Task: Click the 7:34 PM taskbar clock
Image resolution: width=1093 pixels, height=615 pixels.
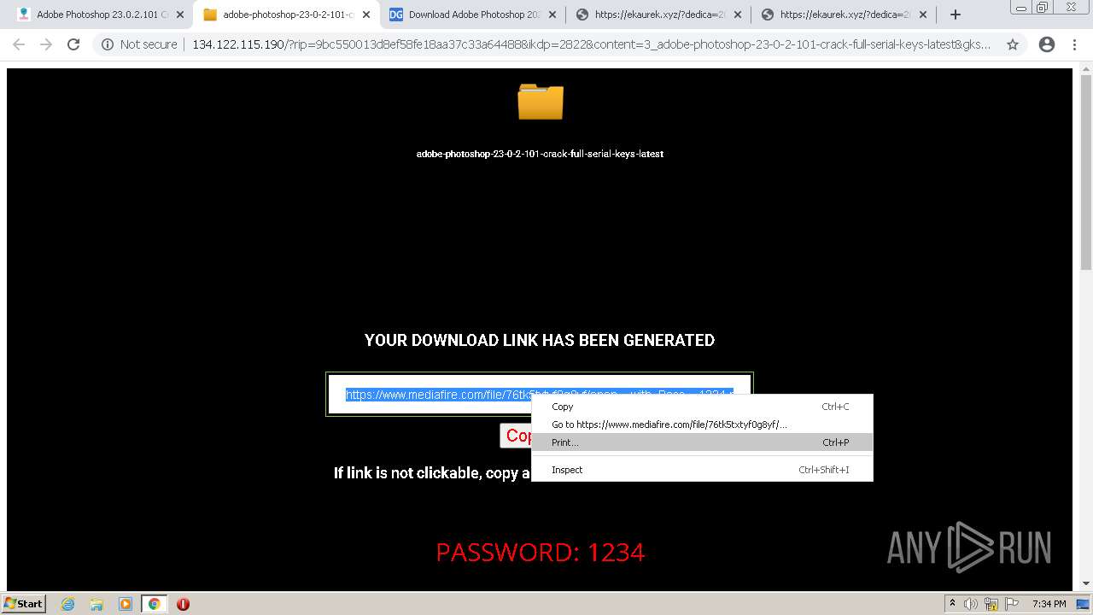Action: 1049,604
